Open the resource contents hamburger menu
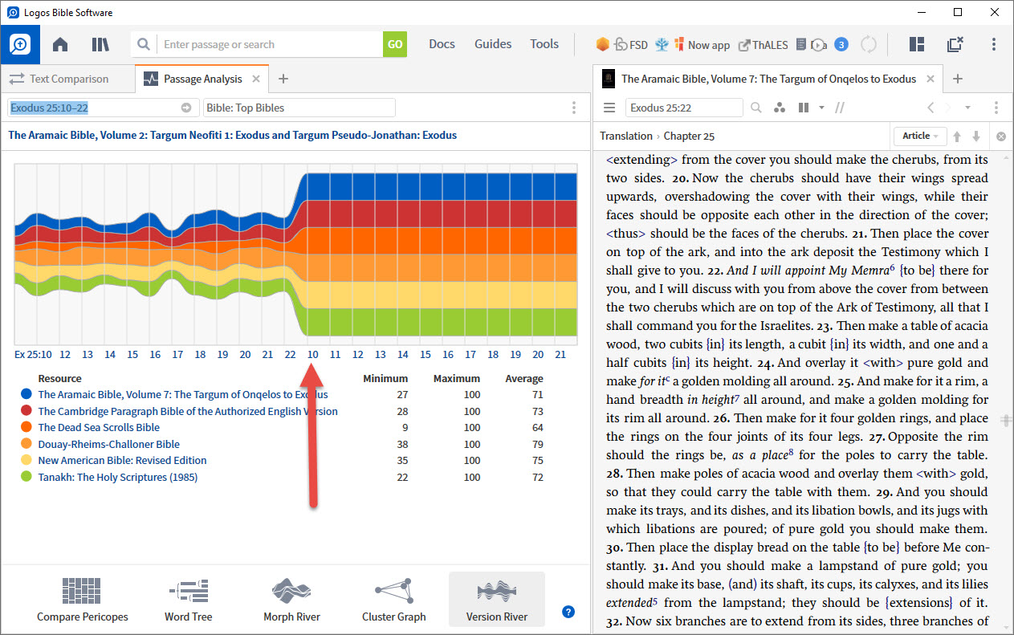Viewport: 1014px width, 635px height. click(x=609, y=108)
